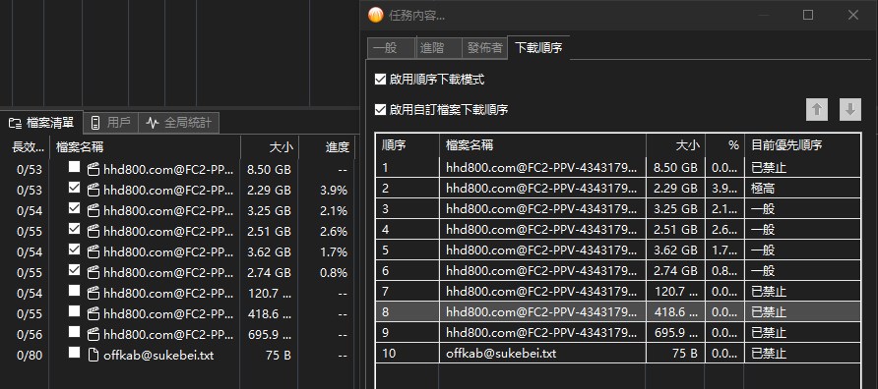Open the 全局統計 tab
Image resolution: width=878 pixels, height=389 pixels.
[178, 123]
